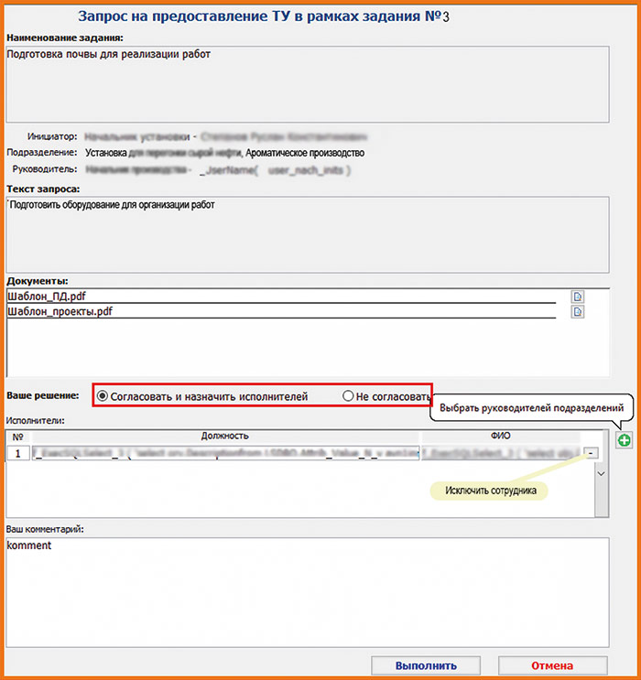
Task: Click the position cell of executor row 1
Action: [x=226, y=452]
